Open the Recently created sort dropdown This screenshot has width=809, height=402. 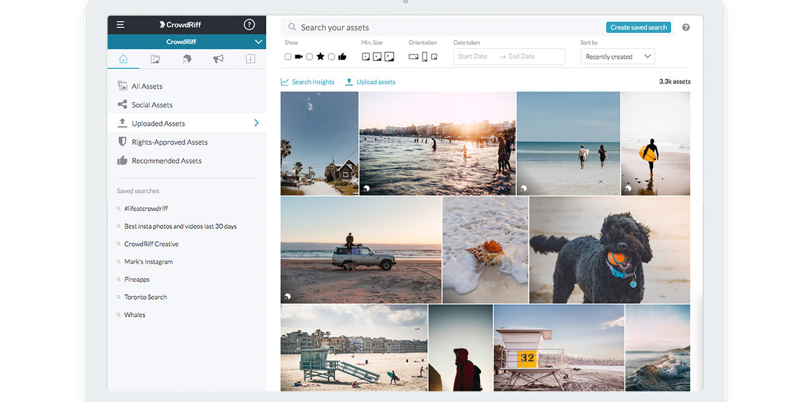pos(617,56)
